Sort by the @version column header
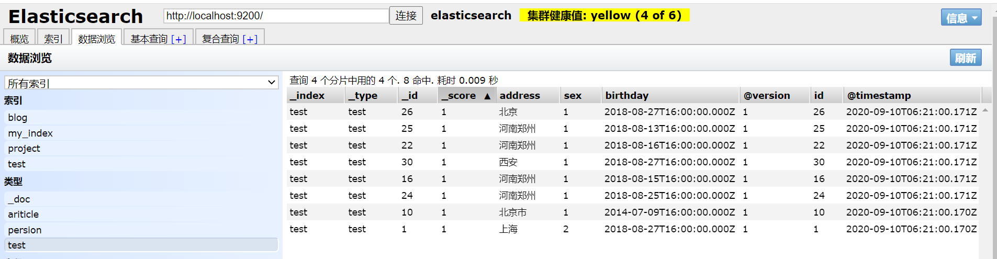 pos(775,95)
